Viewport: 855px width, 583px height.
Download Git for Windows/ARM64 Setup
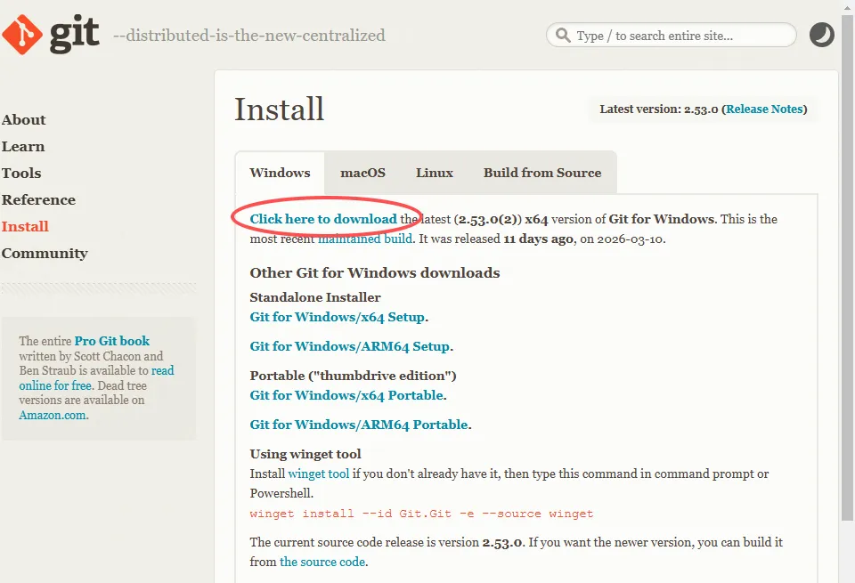[349, 346]
